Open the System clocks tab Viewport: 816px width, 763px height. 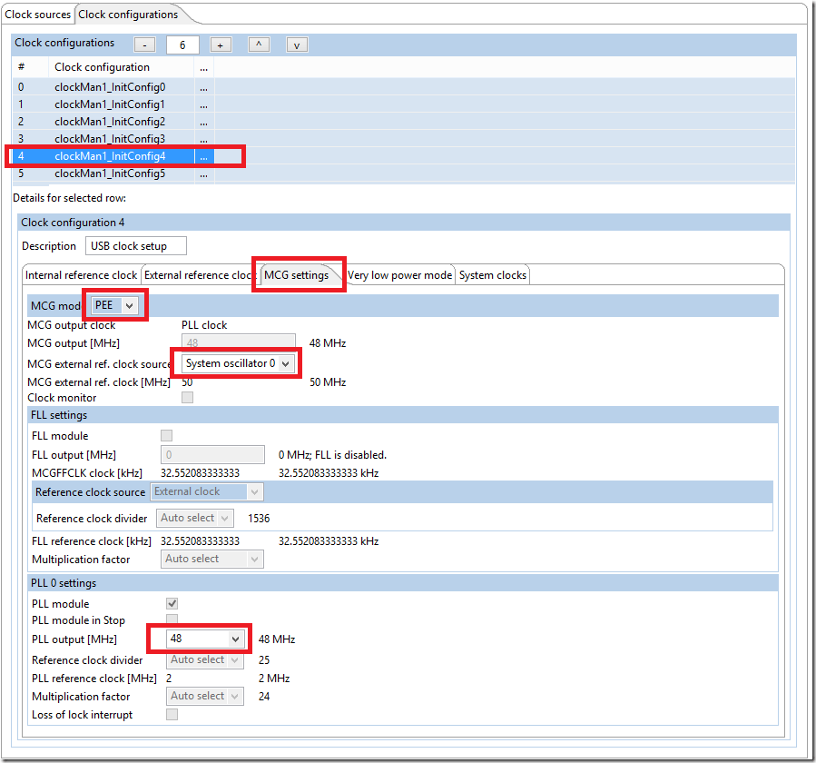tap(492, 275)
